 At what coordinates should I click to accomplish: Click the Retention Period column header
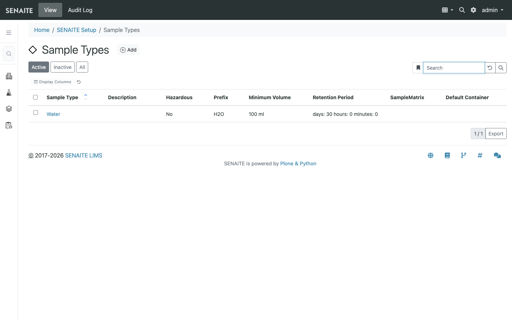tap(333, 97)
